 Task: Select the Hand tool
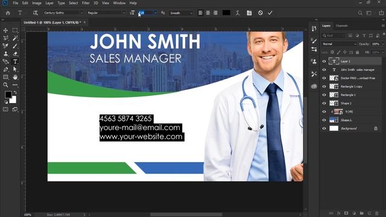coord(15,77)
